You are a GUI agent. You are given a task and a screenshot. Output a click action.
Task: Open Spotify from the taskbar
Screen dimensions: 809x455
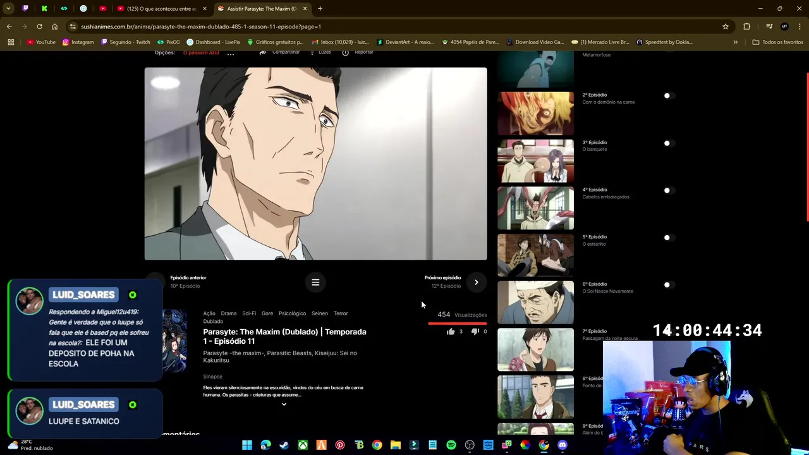click(451, 445)
